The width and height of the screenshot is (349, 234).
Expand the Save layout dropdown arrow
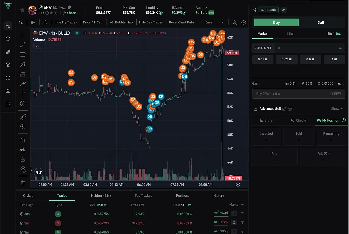pos(222,22)
